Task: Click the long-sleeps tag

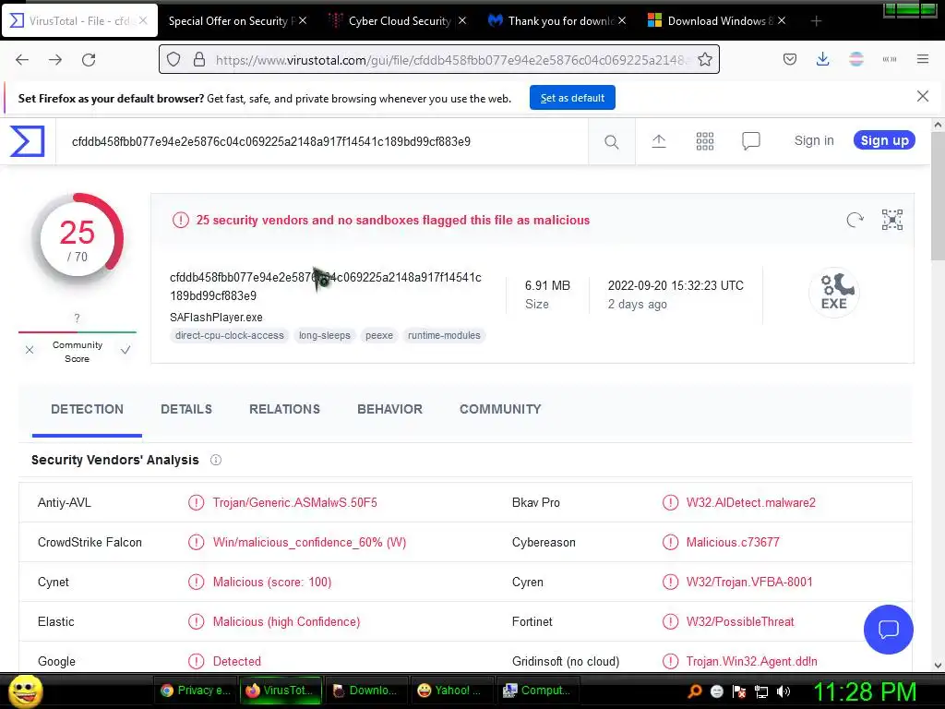Action: tap(324, 335)
